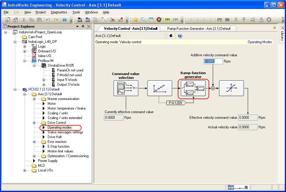Image resolution: width=286 pixels, height=192 pixels.
Task: Open the Command value selection block
Action: tap(126, 88)
